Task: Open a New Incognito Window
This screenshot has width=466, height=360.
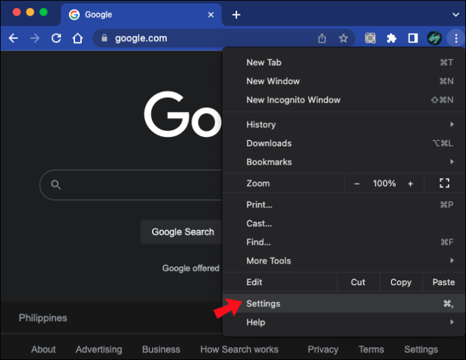Action: 344,100
